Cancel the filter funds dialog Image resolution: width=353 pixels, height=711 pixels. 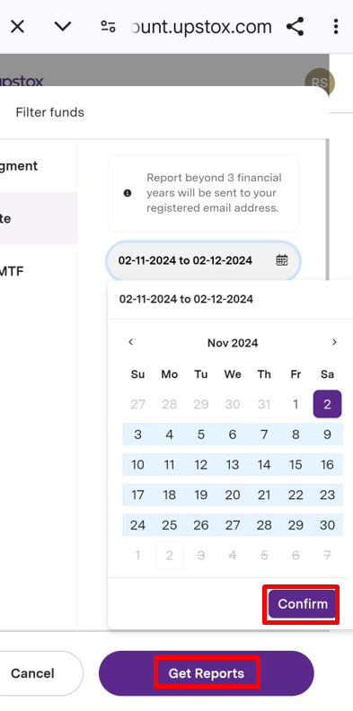pyautogui.click(x=32, y=673)
